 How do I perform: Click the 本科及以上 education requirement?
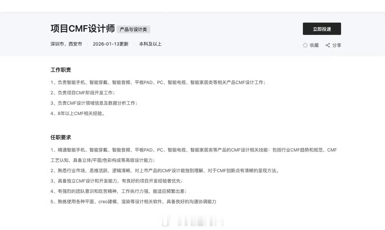pos(150,44)
